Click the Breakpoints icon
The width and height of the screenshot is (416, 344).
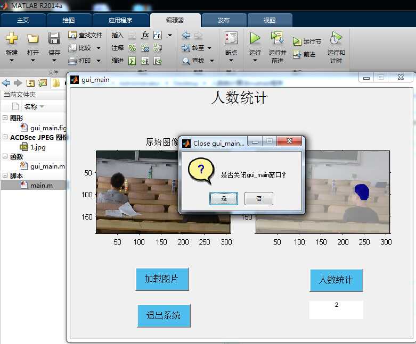tap(231, 38)
